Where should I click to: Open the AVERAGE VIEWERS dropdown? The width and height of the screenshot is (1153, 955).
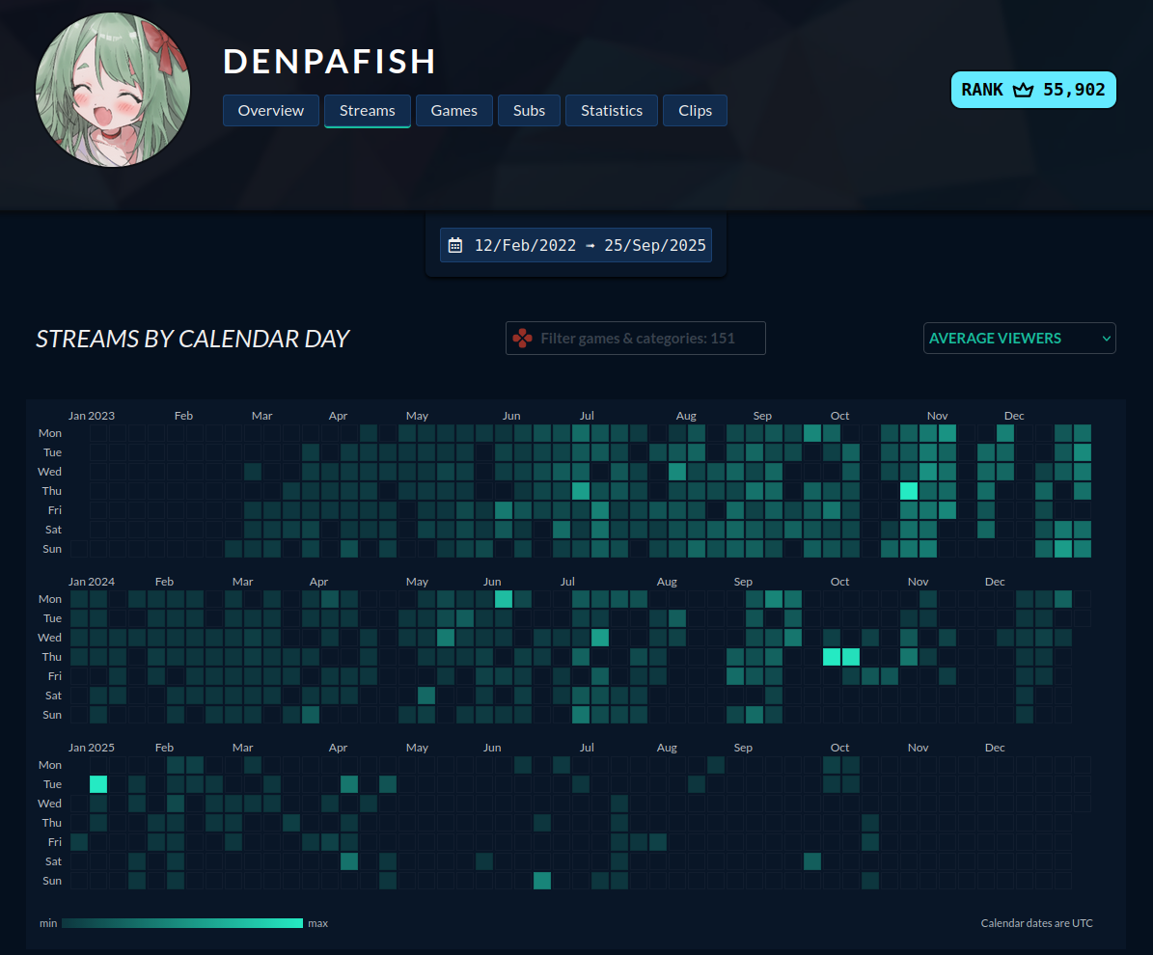click(x=1019, y=339)
